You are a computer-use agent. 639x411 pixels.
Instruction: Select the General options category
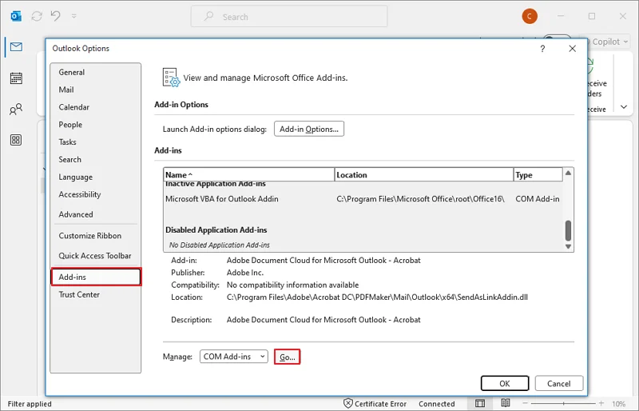click(96, 72)
